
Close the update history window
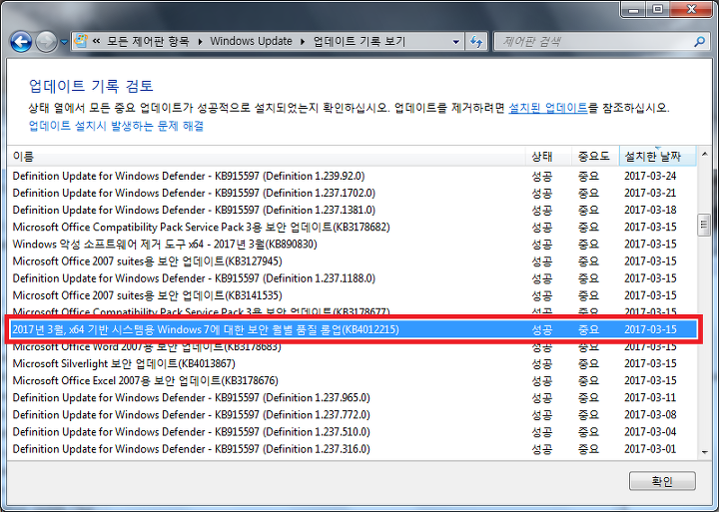pos(692,9)
